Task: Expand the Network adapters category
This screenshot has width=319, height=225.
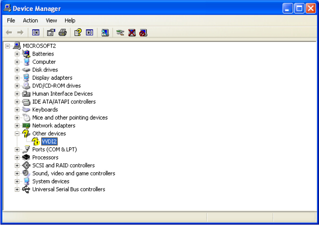Action: 17,126
